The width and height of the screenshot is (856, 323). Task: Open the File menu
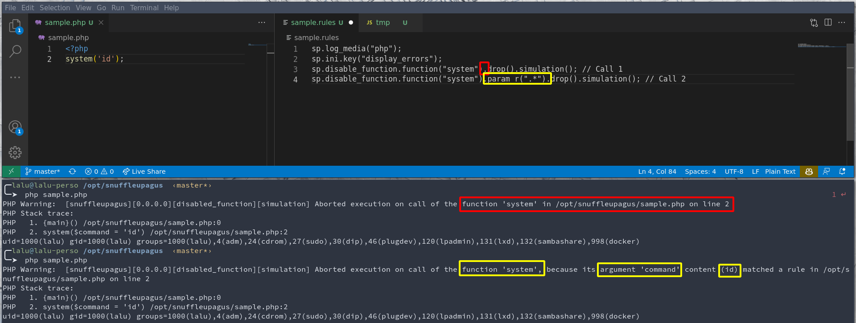tap(10, 8)
